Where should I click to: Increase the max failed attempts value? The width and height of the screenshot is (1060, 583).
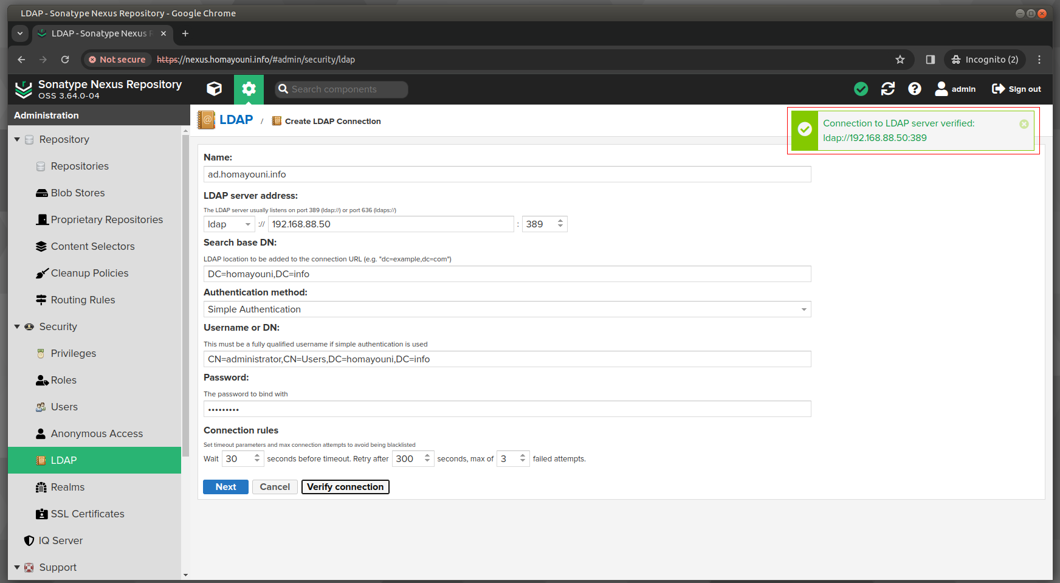pyautogui.click(x=523, y=455)
